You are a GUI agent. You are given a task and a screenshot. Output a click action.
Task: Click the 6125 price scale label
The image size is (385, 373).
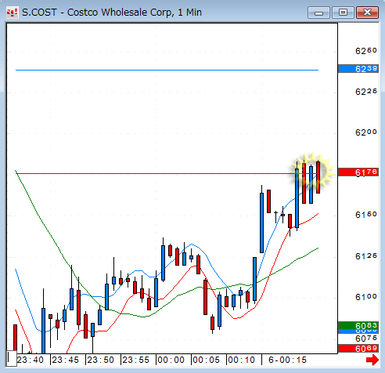click(366, 256)
